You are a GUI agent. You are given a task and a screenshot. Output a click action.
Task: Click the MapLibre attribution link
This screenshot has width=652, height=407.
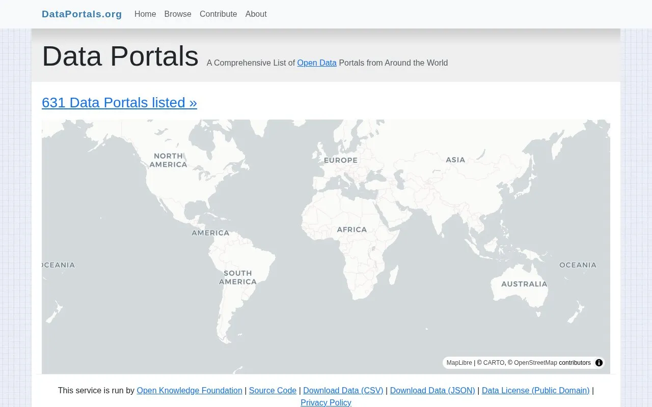click(x=459, y=363)
